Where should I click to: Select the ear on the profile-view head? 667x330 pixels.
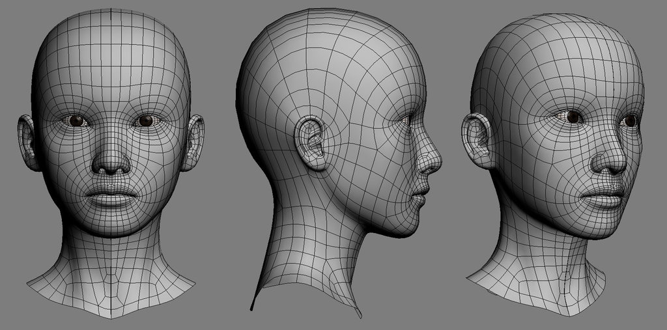coord(313,143)
